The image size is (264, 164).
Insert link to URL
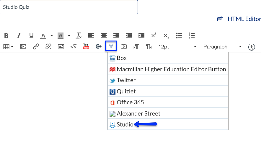pyautogui.click(x=36, y=46)
